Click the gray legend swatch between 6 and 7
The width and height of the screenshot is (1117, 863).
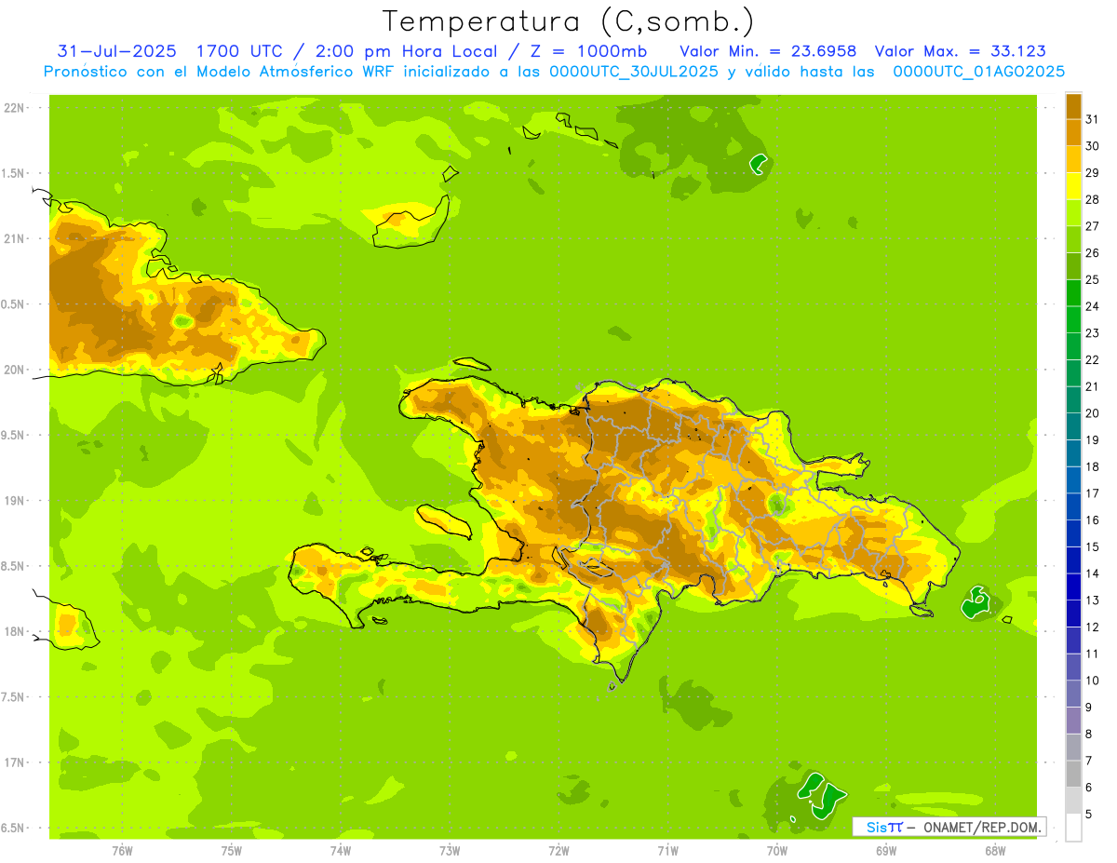[x=1073, y=774]
